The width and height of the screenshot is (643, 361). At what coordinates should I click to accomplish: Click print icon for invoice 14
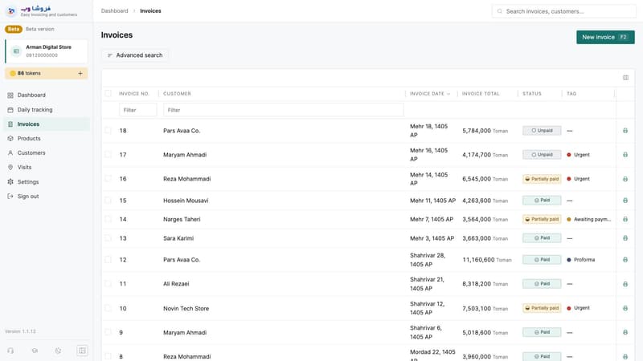click(x=625, y=219)
